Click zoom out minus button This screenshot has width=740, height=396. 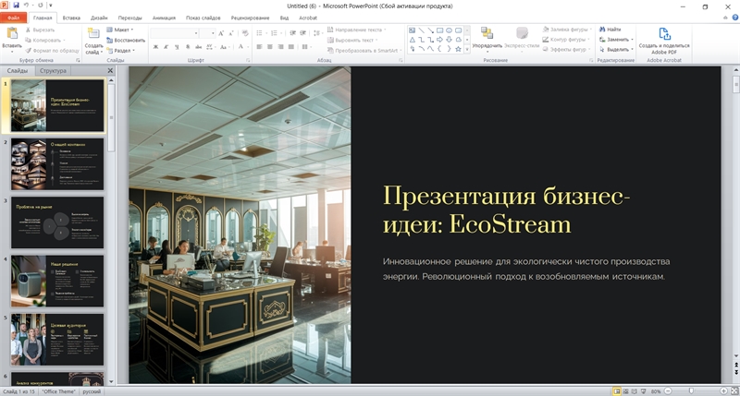pos(668,391)
